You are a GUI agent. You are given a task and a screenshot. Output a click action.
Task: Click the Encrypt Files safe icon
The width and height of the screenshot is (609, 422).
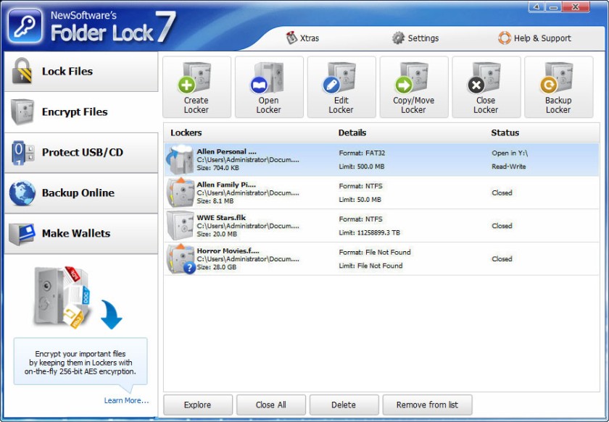coord(22,111)
